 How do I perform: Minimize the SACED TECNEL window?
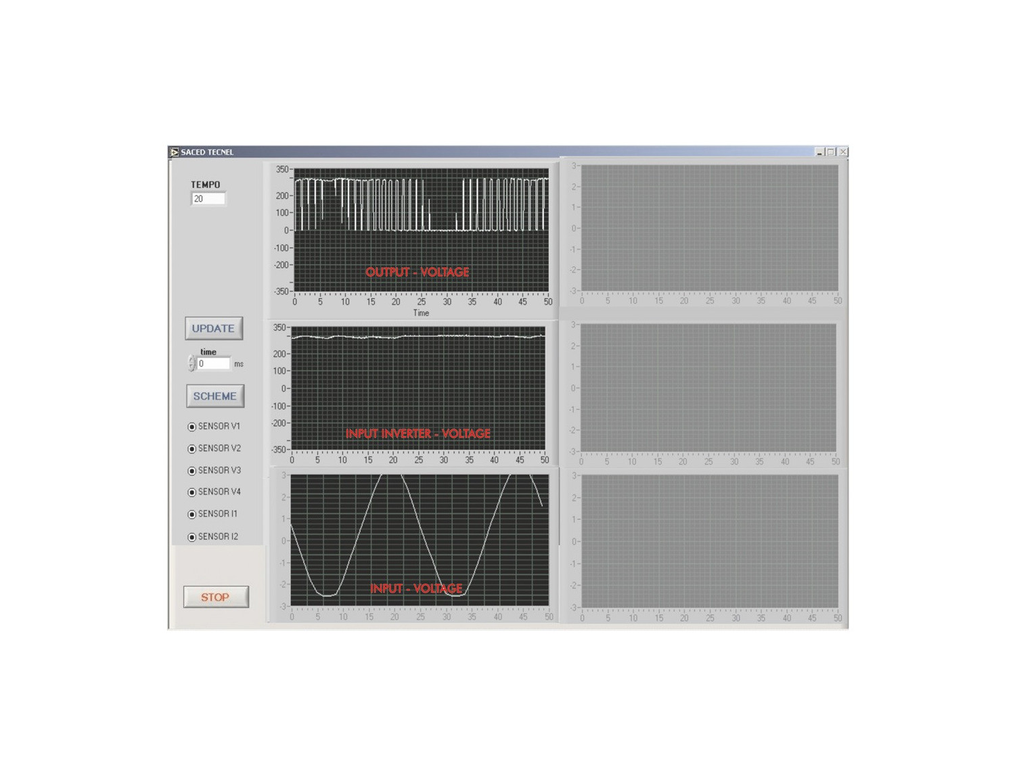pyautogui.click(x=819, y=152)
